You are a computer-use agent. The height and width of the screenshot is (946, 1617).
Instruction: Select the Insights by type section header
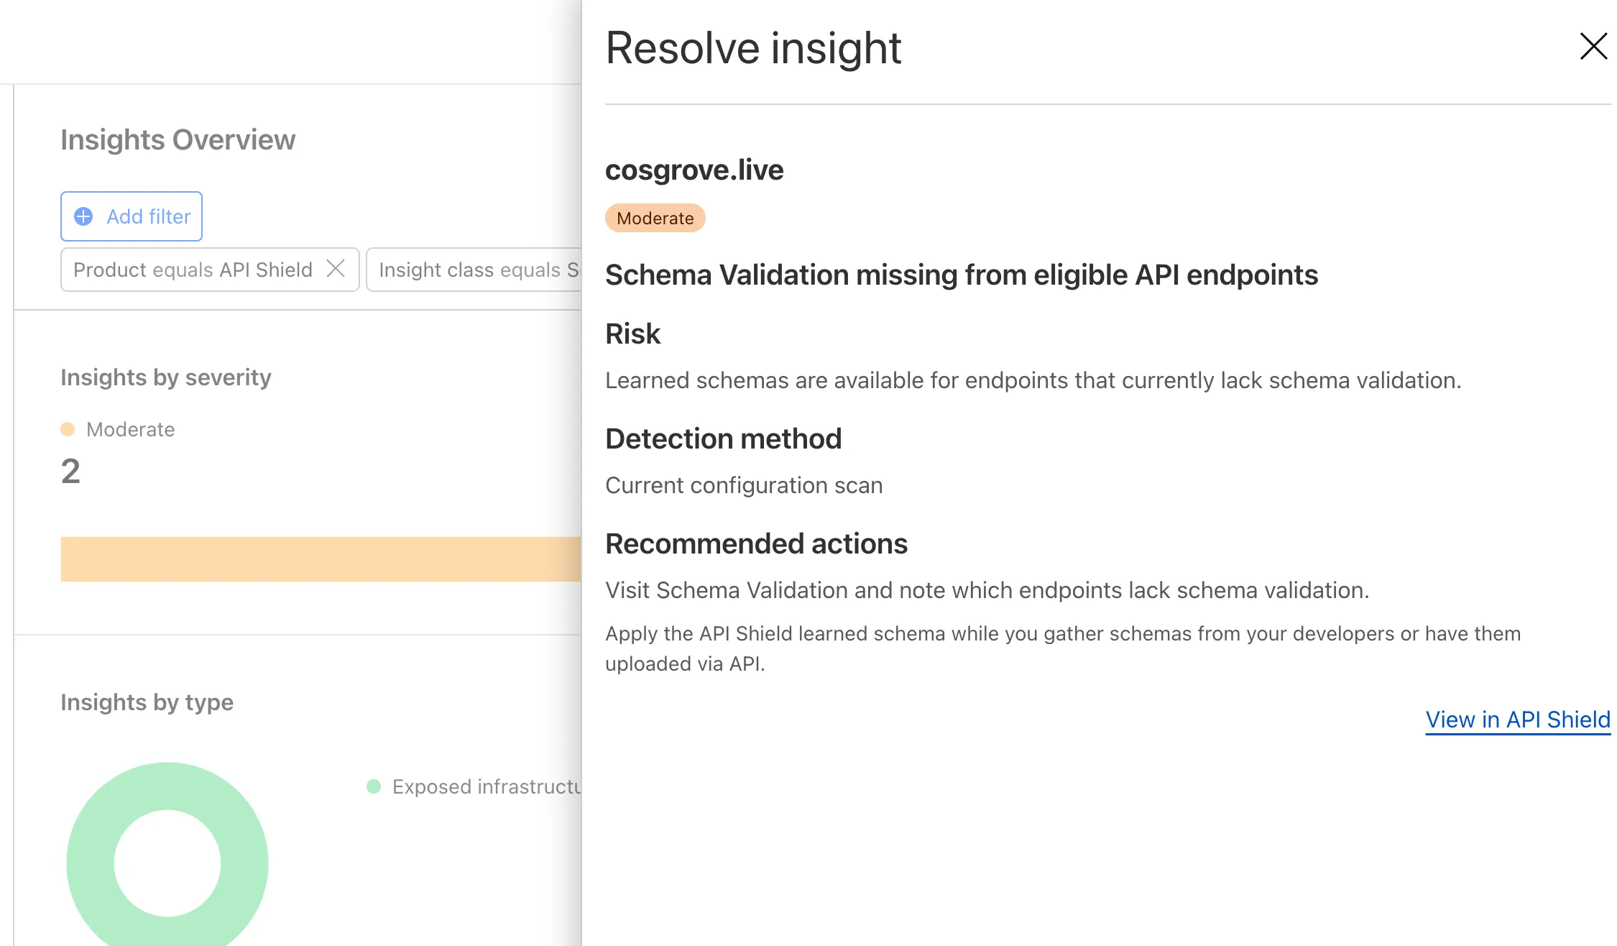pyautogui.click(x=146, y=702)
